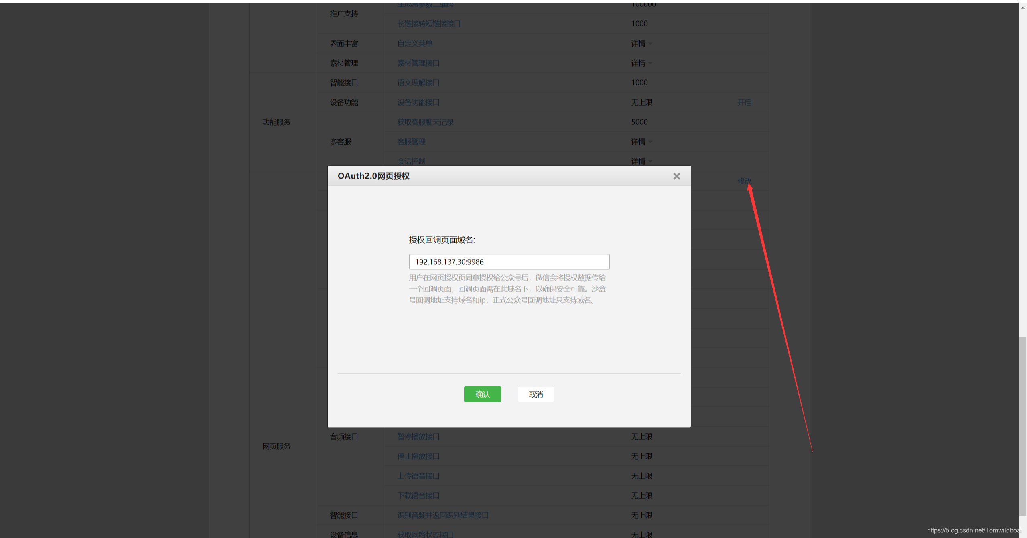Click the 5000 quota value
This screenshot has height=538, width=1027.
pos(639,122)
